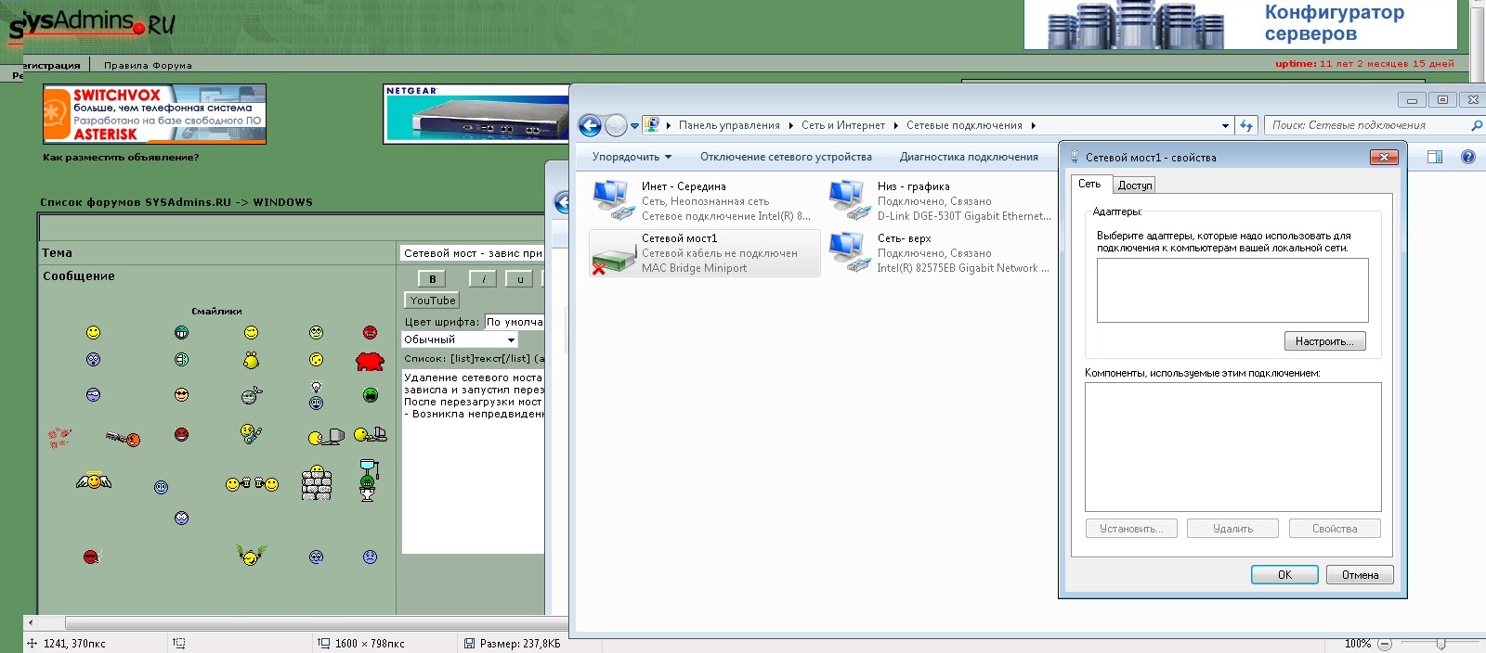Open the регистрация menu link
The width and height of the screenshot is (1486, 653).
51,66
